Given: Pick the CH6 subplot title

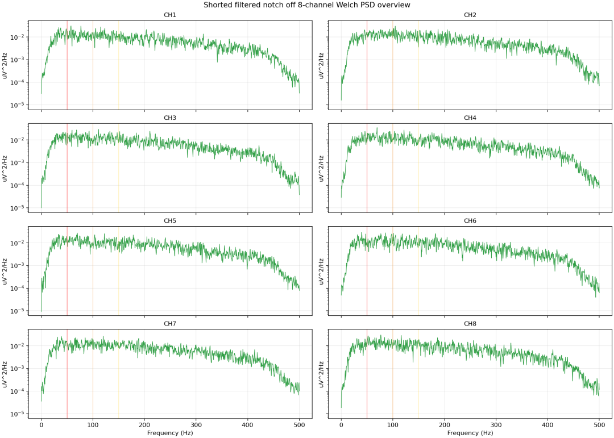Looking at the screenshot, I should click(x=470, y=221).
